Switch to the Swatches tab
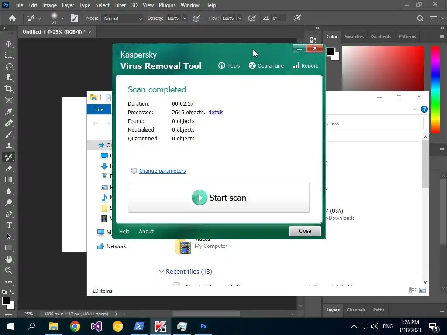This screenshot has width=447, height=335. [354, 37]
